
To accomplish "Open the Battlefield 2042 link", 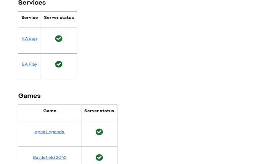I will (x=50, y=158).
